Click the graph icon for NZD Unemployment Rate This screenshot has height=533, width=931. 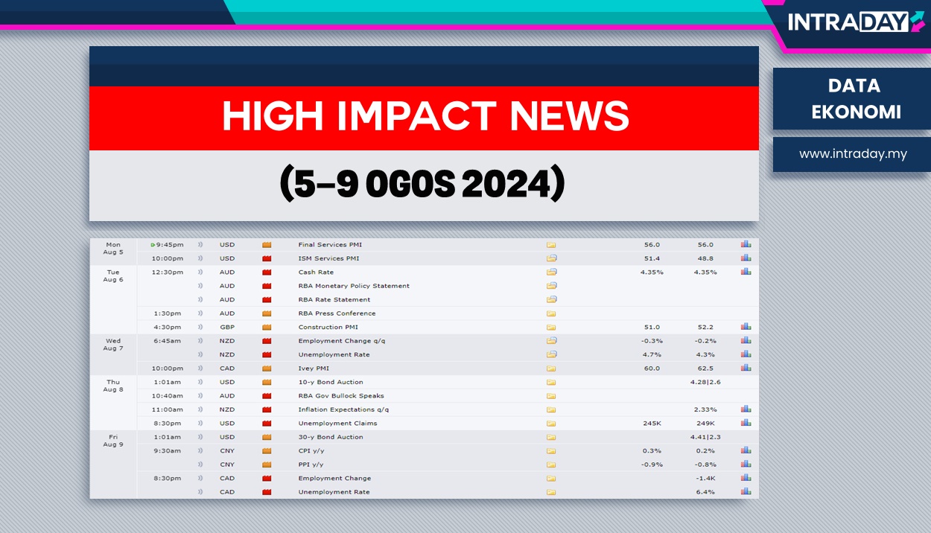click(746, 354)
